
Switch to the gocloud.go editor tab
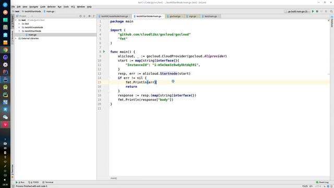click(x=175, y=16)
